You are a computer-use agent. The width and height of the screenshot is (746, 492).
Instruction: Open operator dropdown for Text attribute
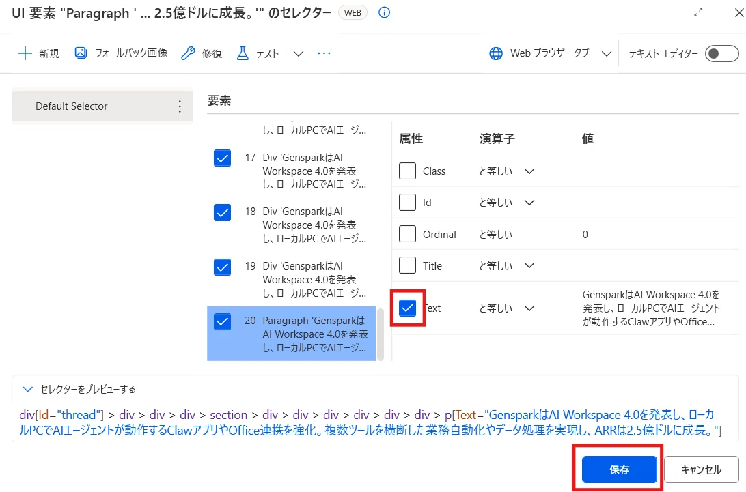point(529,308)
